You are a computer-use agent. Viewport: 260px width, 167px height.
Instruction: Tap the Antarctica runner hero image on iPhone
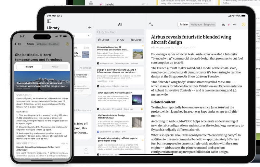click(x=42, y=81)
